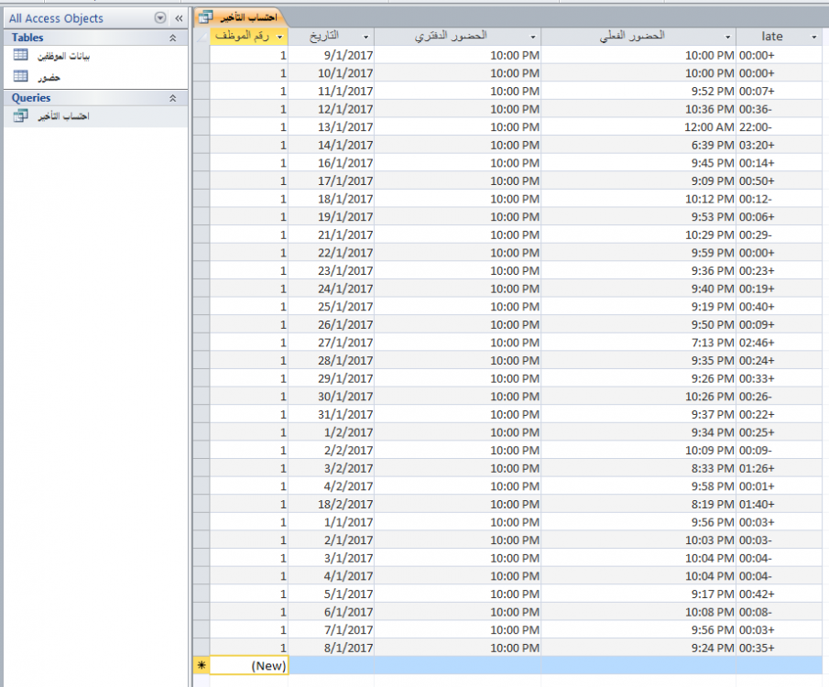Click actual attendance cell 7:13 PM
Viewport: 829px width, 687px height.
click(x=638, y=343)
